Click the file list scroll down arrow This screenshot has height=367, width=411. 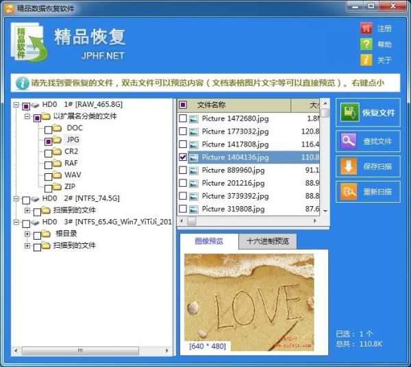(x=325, y=211)
